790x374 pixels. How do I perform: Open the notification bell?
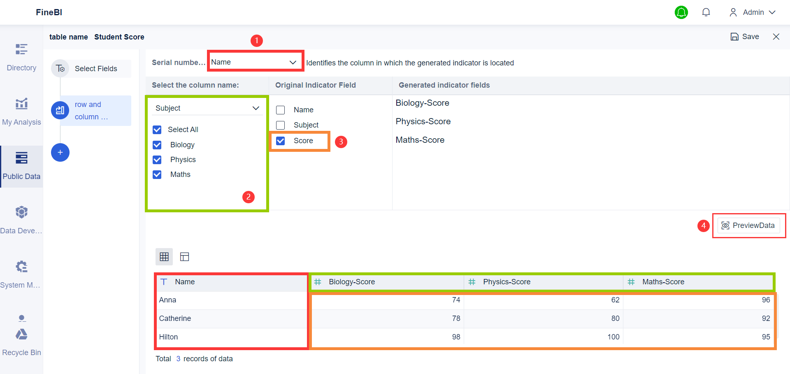tap(706, 12)
